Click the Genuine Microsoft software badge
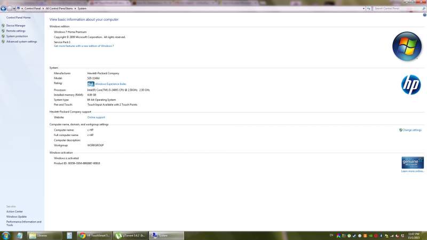The width and height of the screenshot is (427, 240). 412,163
